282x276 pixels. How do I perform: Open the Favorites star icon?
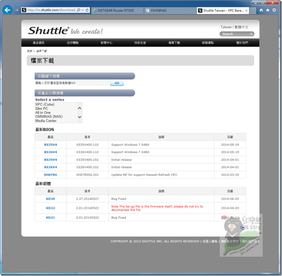[268, 10]
